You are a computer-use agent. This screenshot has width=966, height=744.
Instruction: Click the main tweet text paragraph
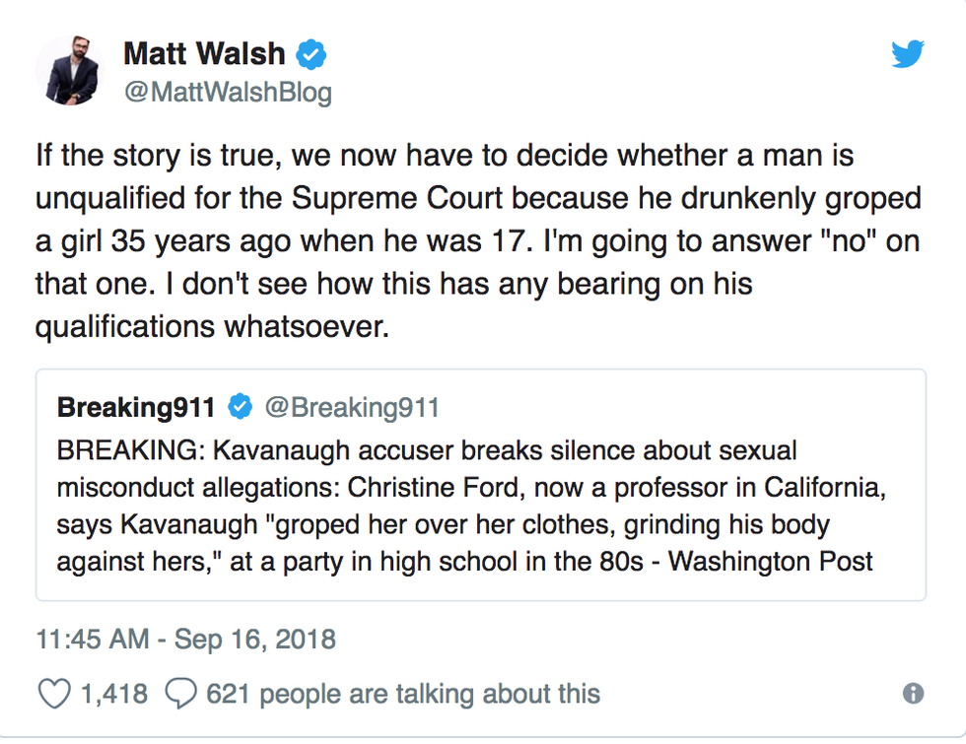point(477,240)
